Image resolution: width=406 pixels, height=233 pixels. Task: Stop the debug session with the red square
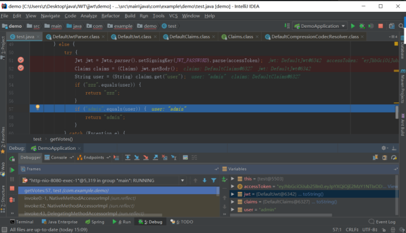pyautogui.click(x=12, y=188)
